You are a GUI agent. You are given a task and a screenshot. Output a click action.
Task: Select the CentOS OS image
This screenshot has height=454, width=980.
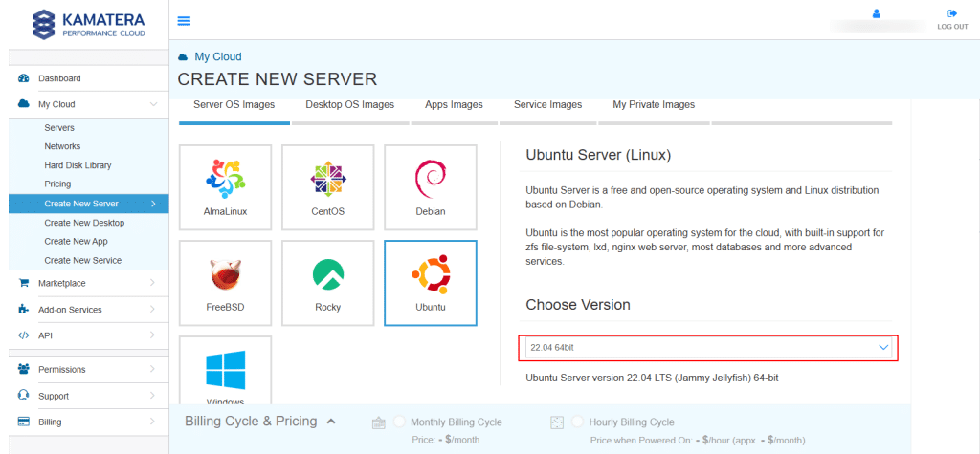[327, 187]
